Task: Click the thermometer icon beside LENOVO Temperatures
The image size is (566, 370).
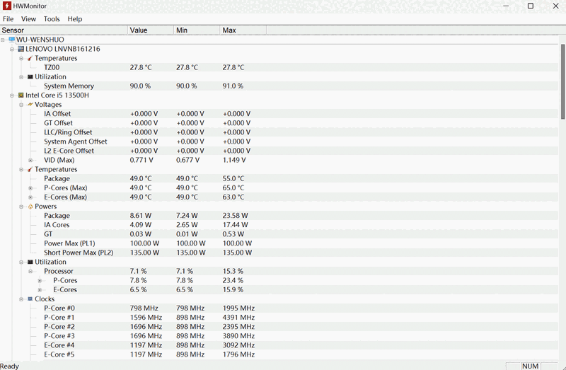Action: [30, 58]
